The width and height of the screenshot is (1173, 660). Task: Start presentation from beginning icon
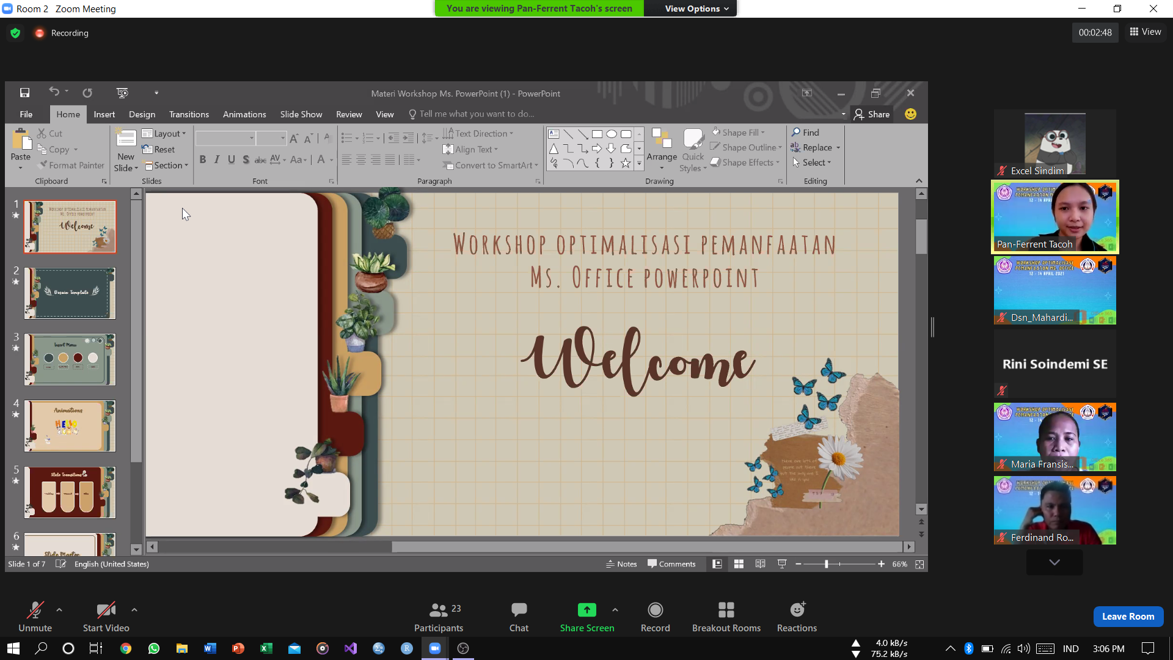click(x=122, y=93)
